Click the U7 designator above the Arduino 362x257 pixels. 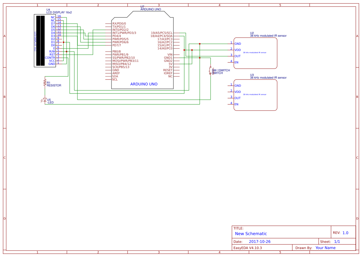(x=143, y=6)
